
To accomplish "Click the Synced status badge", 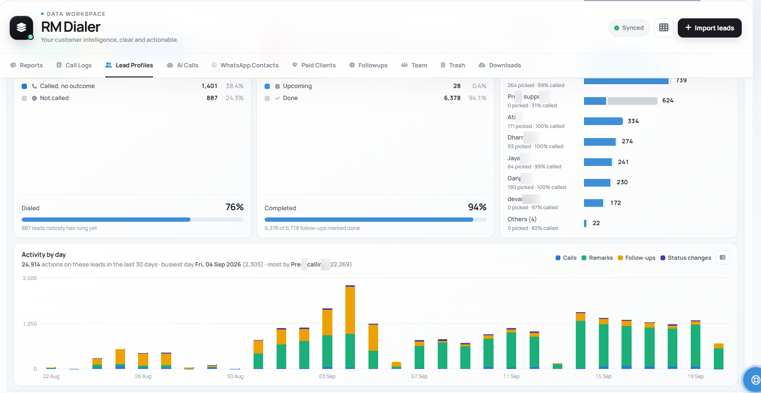I will (629, 28).
